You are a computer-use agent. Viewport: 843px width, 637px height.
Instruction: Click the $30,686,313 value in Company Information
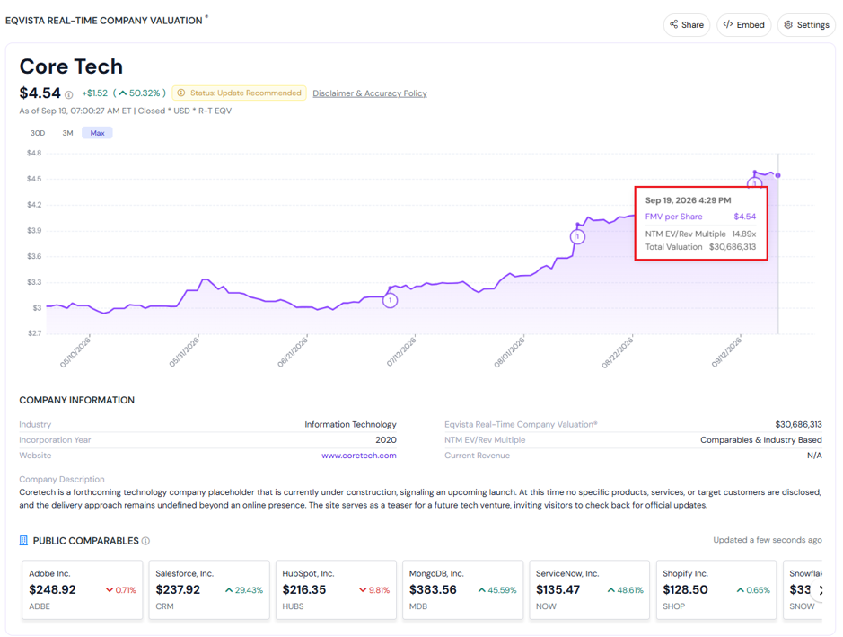(798, 424)
